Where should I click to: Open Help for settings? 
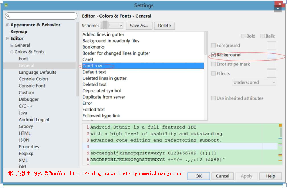click(x=270, y=176)
